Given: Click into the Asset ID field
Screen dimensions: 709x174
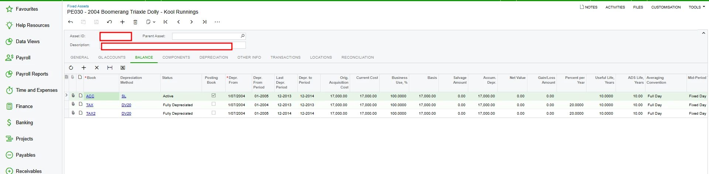Looking at the screenshot, I should coord(116,36).
